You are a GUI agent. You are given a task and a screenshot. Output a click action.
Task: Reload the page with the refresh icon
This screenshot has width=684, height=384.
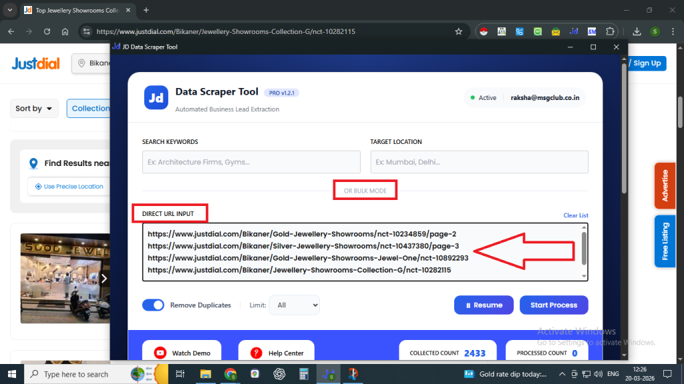click(47, 31)
